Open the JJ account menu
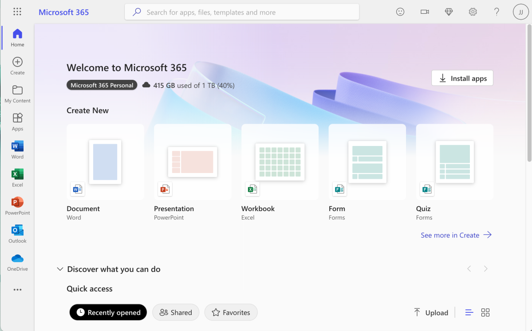532x331 pixels. click(x=520, y=12)
